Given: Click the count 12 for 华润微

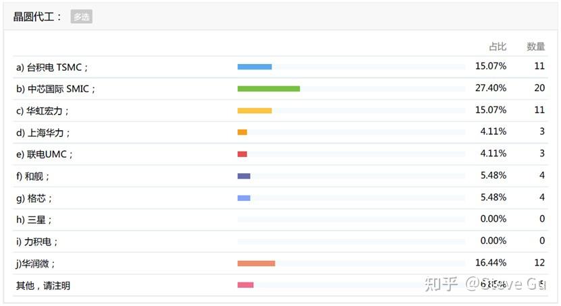Looking at the screenshot, I should pos(539,263).
